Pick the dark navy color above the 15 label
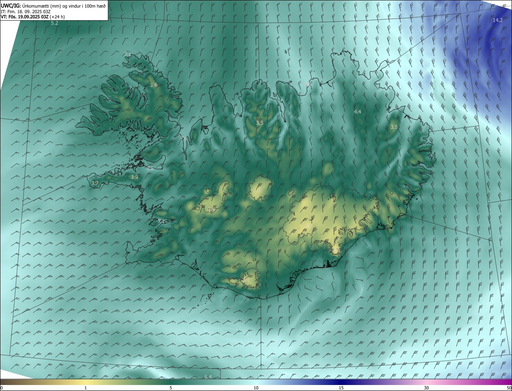Image resolution: width=512 pixels, height=391 pixels. click(341, 382)
